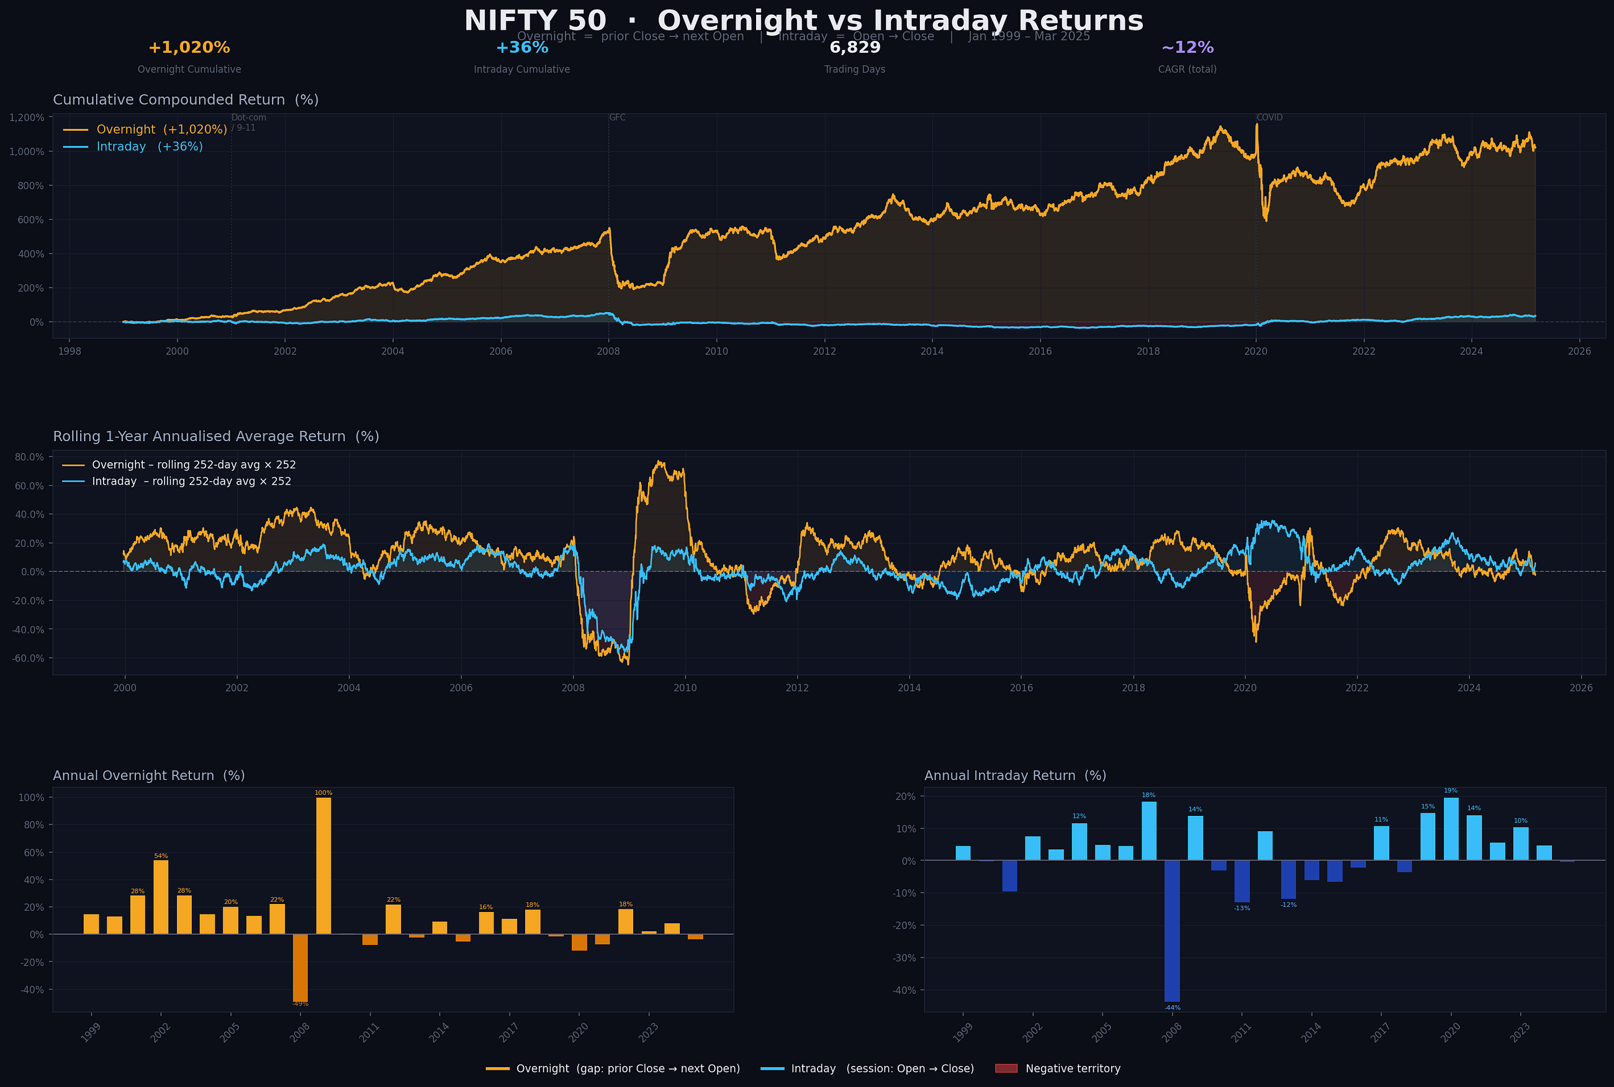Image resolution: width=1614 pixels, height=1087 pixels.
Task: Select the Intraday (+36%) legend entry
Action: click(x=132, y=147)
